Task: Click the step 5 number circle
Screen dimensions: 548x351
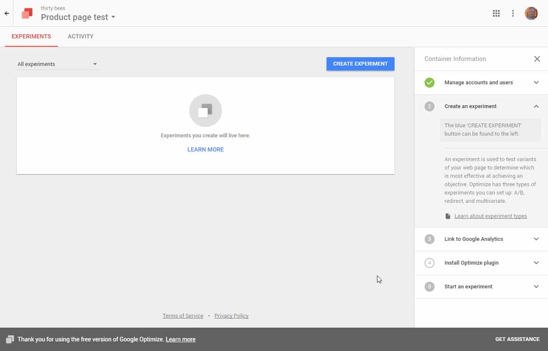Action: [x=430, y=287]
